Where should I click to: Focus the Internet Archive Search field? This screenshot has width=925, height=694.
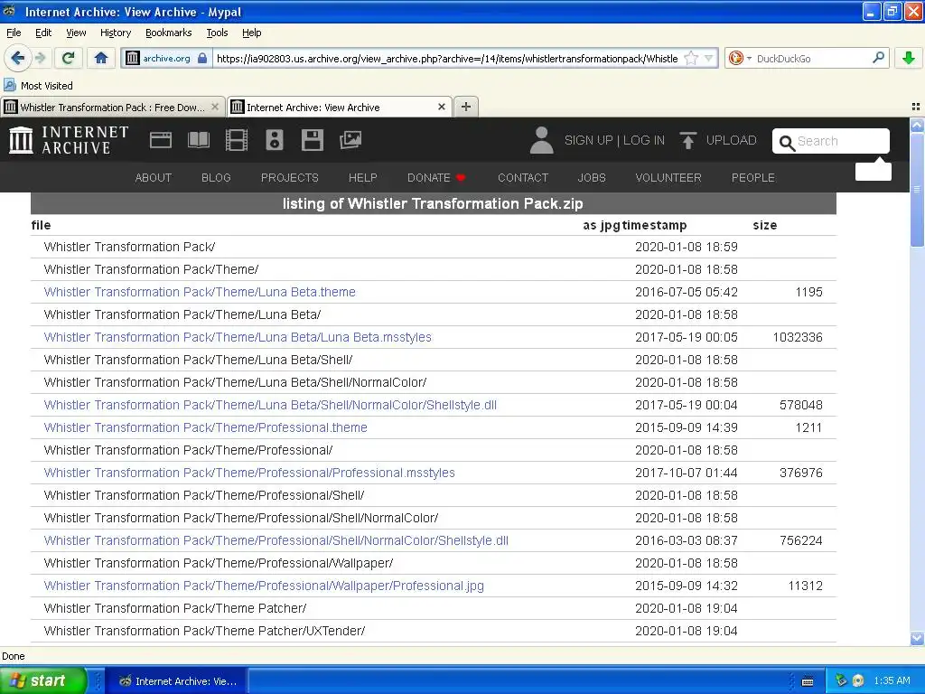(831, 141)
